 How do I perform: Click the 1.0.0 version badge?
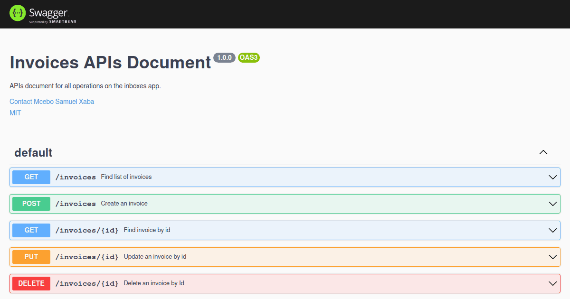tap(224, 57)
